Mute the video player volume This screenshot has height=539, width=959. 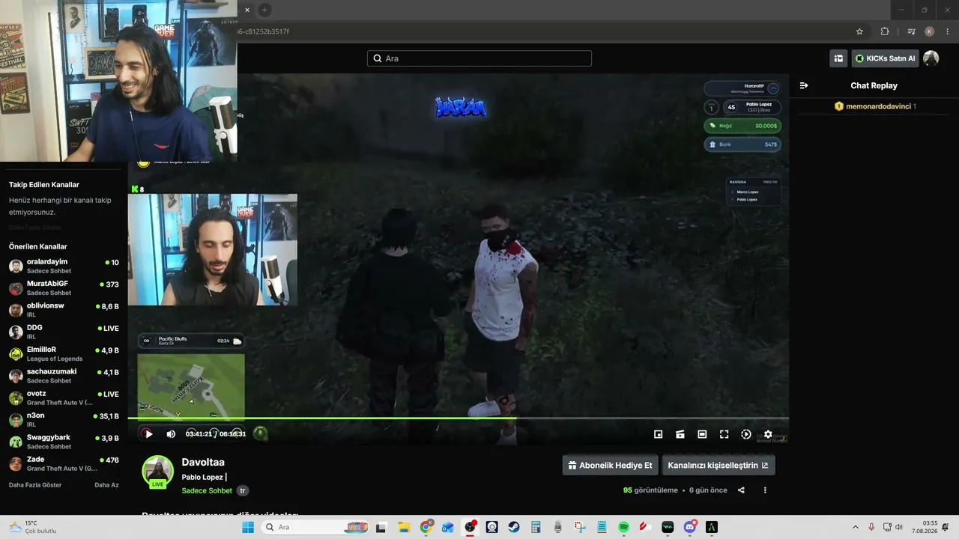[171, 434]
